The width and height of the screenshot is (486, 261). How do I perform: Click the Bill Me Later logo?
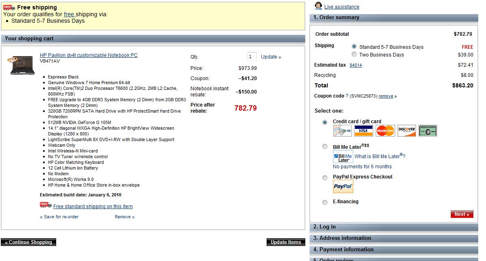pos(343,157)
